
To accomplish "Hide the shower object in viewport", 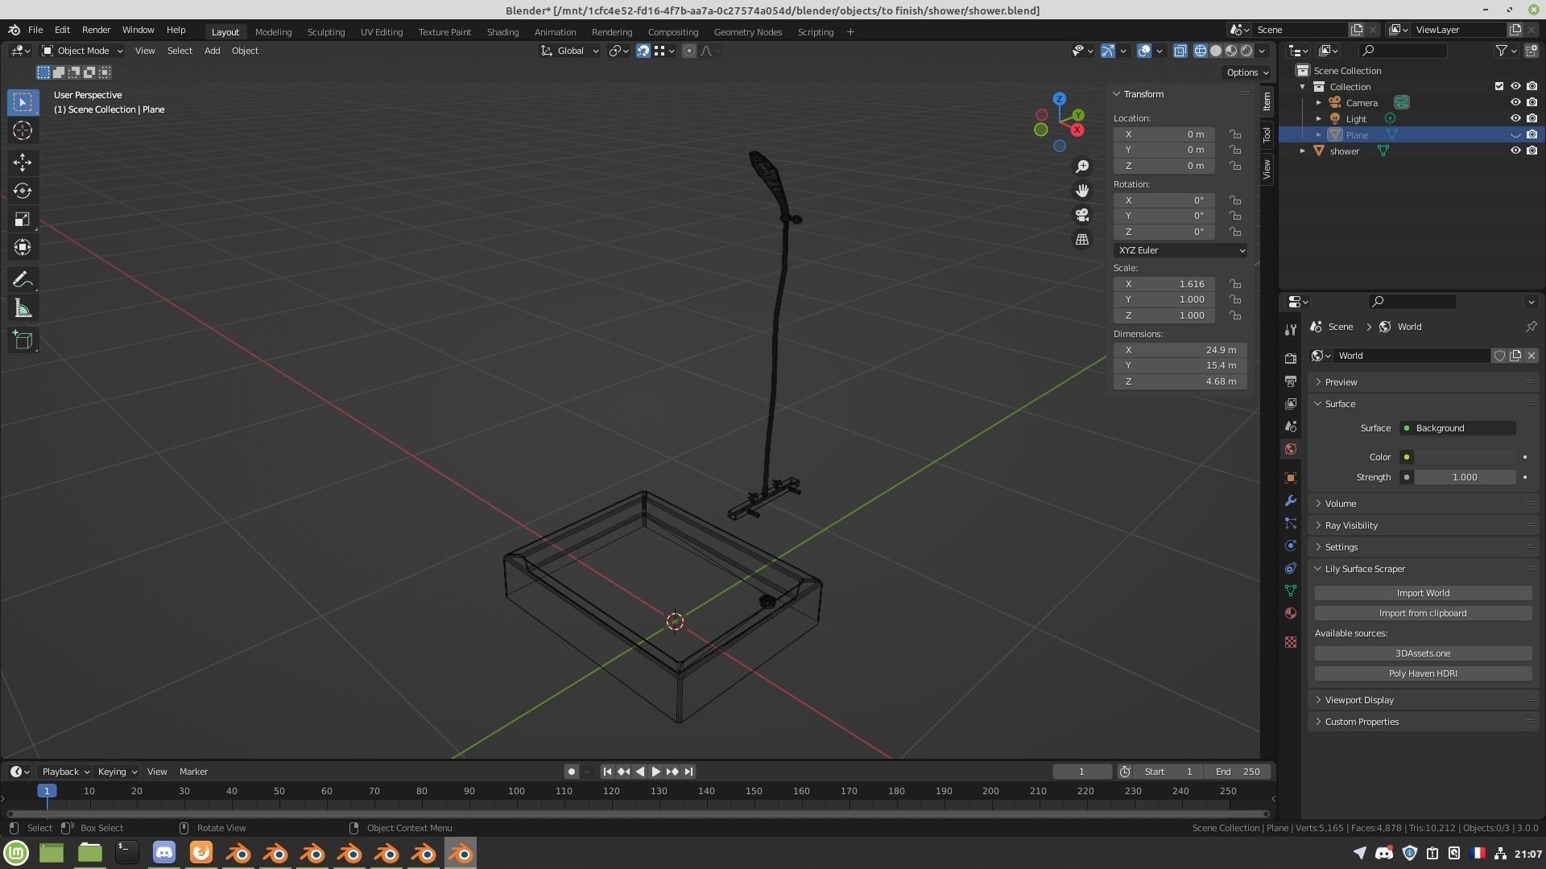I will 1515,151.
